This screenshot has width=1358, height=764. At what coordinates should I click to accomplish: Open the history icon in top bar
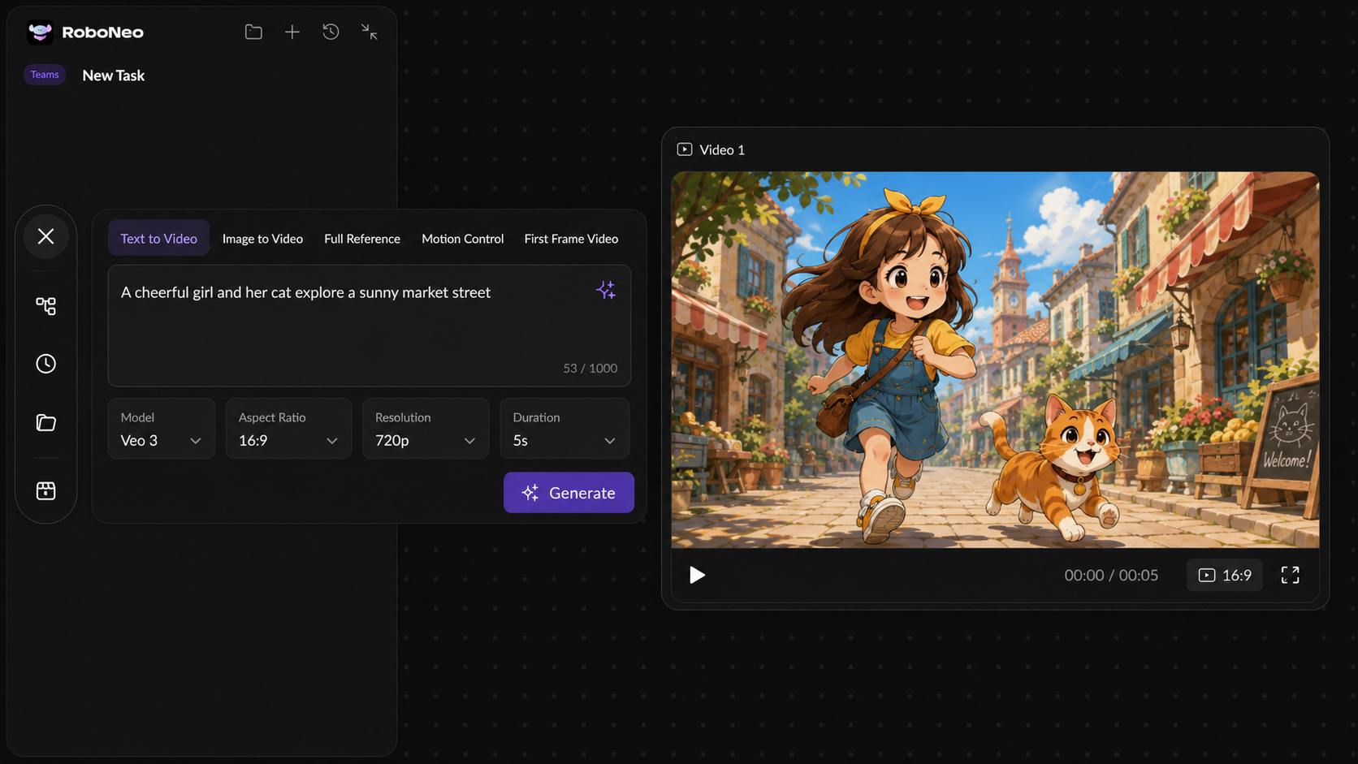click(331, 32)
